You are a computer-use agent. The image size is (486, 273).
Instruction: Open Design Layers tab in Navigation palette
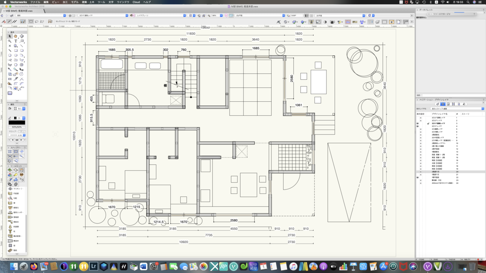tap(443, 104)
